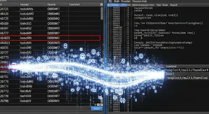Select the red-outlined row 404823
Image resolution: width=209 pixels, height=114 pixels.
pos(50,38)
